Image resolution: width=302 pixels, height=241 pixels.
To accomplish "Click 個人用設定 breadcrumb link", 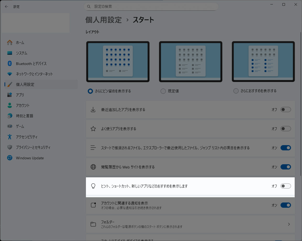I will [103, 20].
